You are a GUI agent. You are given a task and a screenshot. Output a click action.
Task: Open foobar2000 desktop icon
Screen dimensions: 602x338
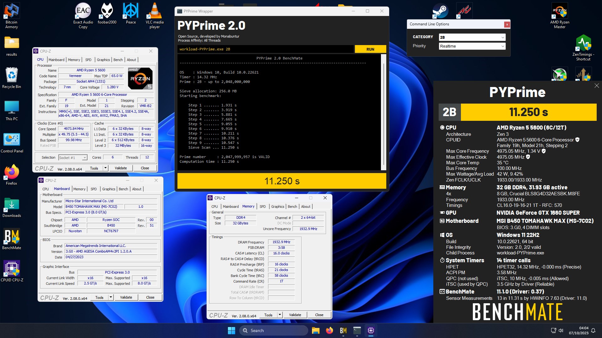pos(107,13)
